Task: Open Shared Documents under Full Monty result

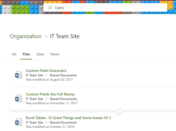Action: (63, 99)
